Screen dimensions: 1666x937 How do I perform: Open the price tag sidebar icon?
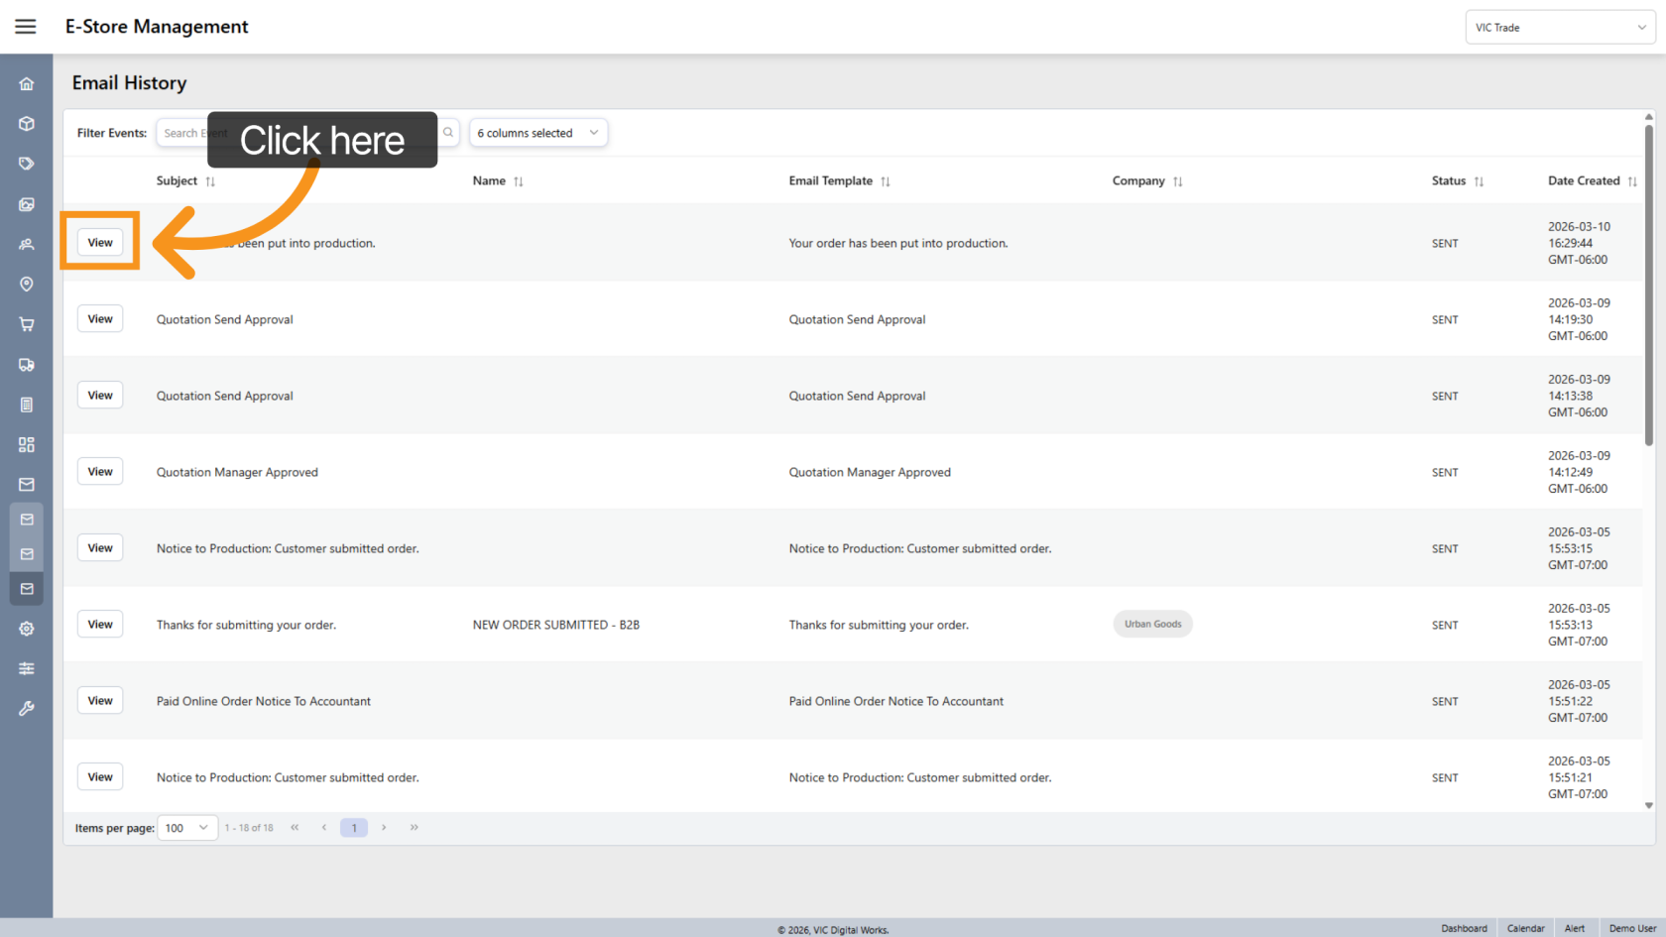point(27,164)
